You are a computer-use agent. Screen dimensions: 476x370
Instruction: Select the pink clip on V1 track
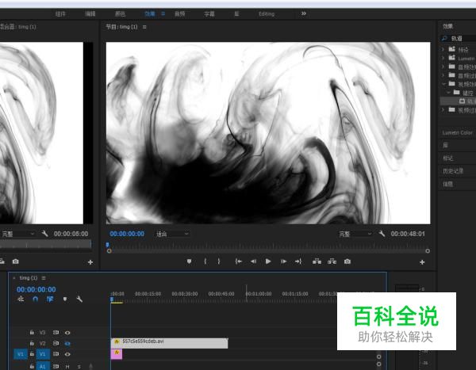coord(117,353)
